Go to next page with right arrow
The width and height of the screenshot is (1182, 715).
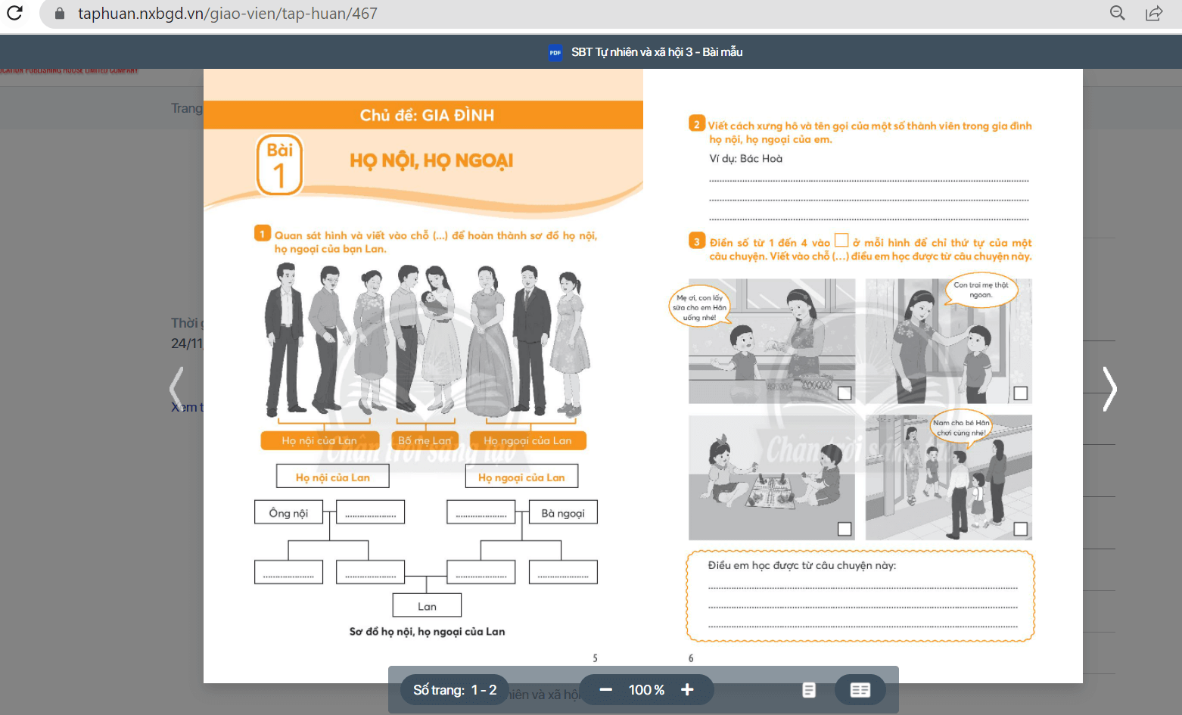pos(1109,389)
